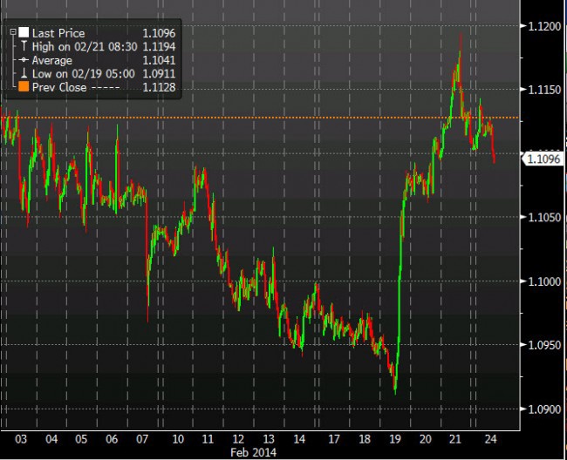567x460 pixels.
Task: Click the 1.1200 price axis label
Action: point(544,26)
